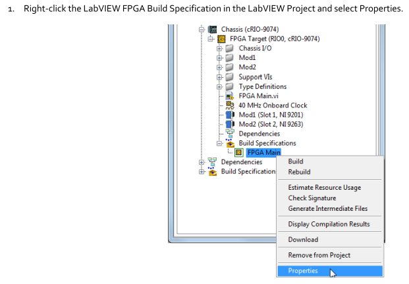Open Properties from the context menu
The image size is (409, 284).
[330, 271]
